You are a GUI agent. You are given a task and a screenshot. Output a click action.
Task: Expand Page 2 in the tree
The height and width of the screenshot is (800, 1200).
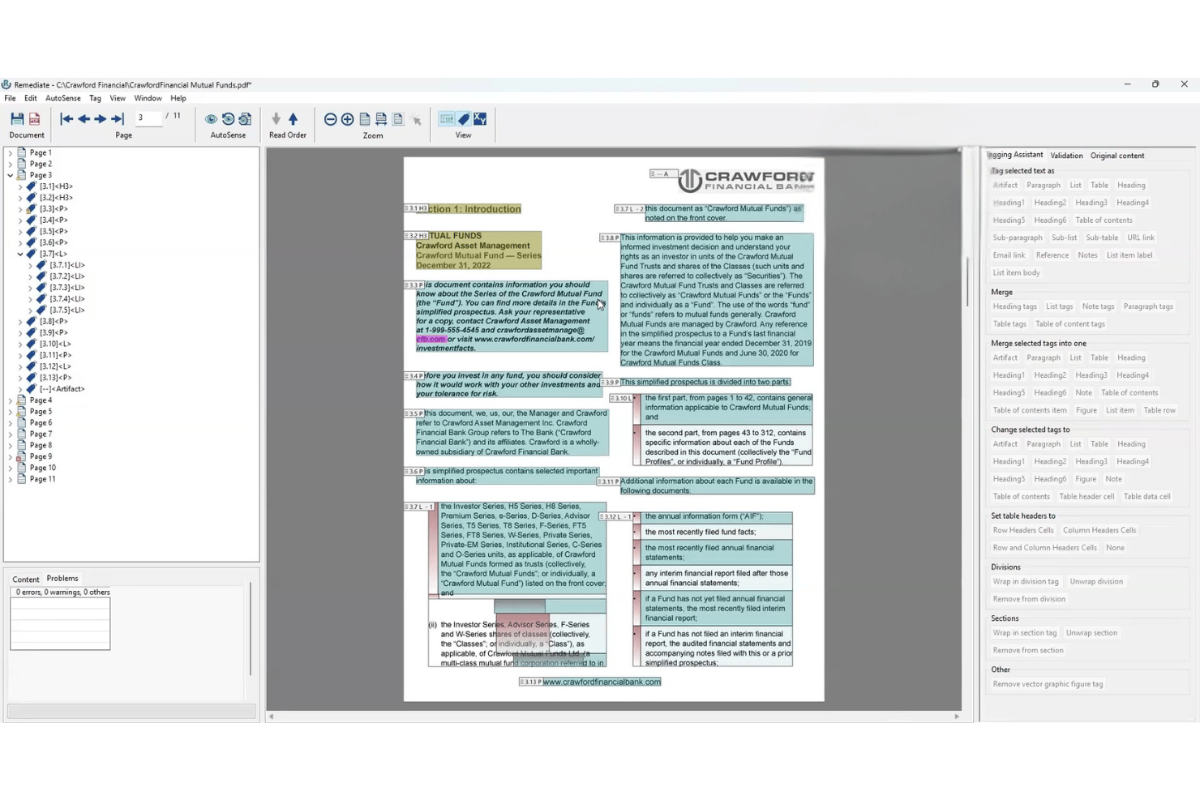click(11, 164)
